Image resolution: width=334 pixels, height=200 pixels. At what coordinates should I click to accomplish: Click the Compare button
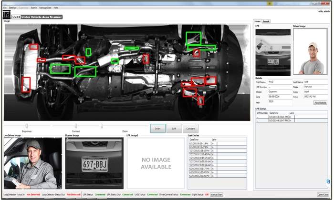click(190, 129)
